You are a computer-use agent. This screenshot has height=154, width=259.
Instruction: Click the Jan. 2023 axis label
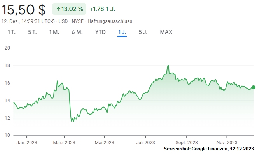coord(27,143)
